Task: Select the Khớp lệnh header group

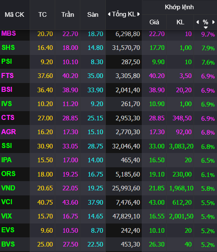Action: click(179, 7)
